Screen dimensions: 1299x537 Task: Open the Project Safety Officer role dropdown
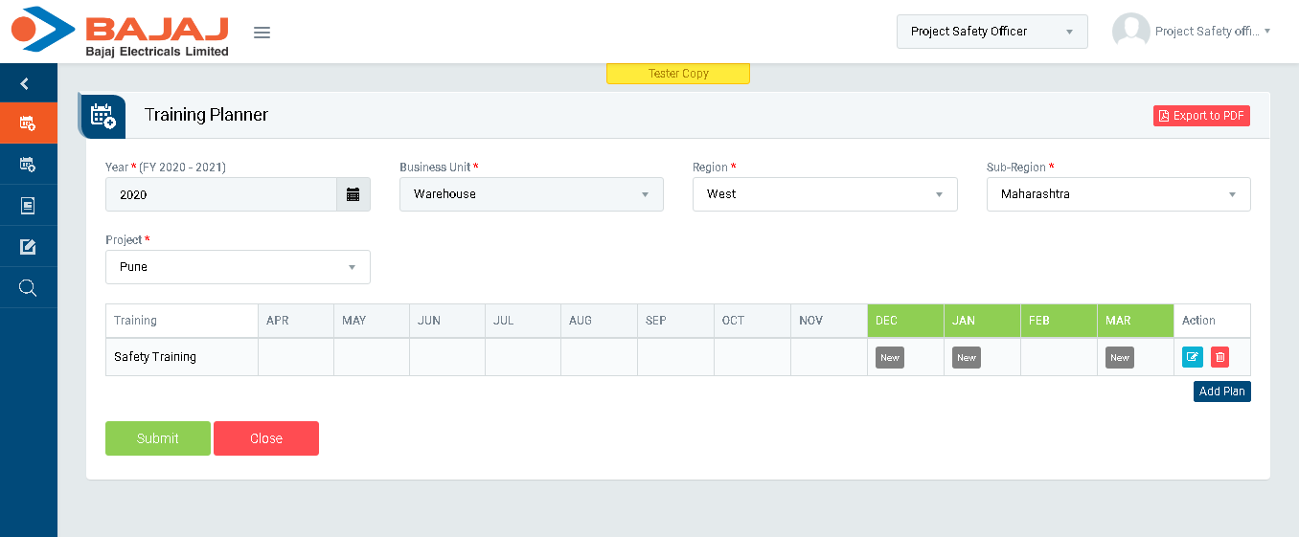991,32
